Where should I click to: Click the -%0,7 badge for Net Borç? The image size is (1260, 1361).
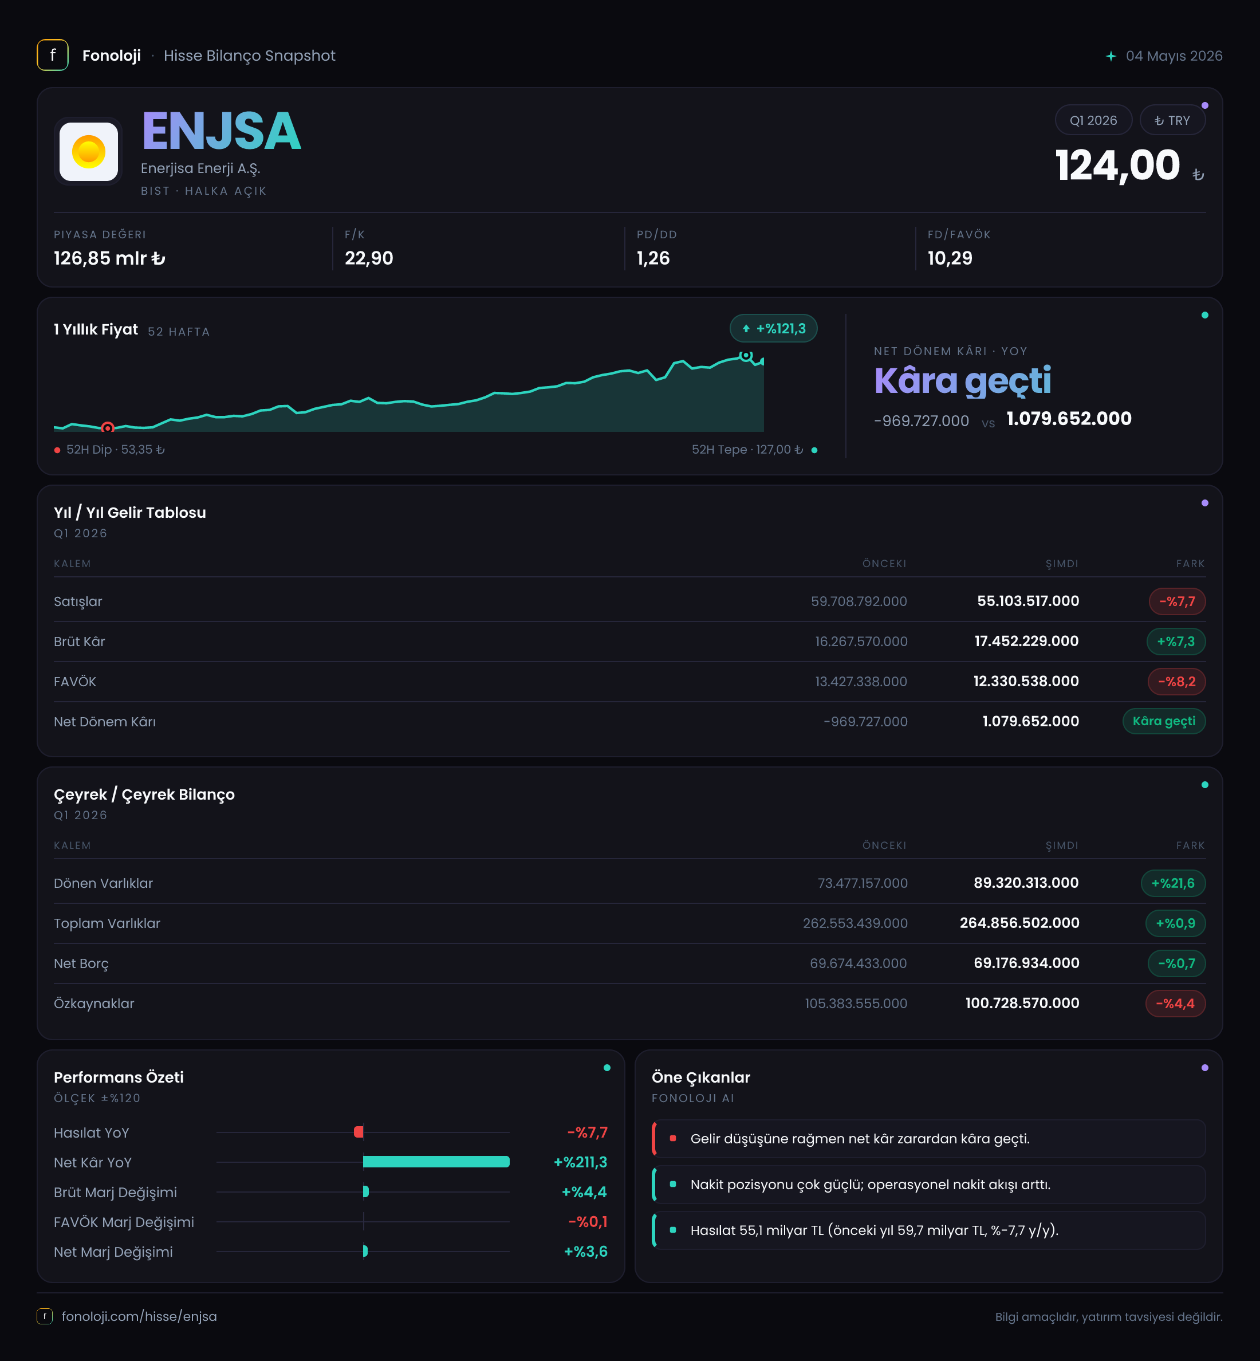tap(1176, 963)
